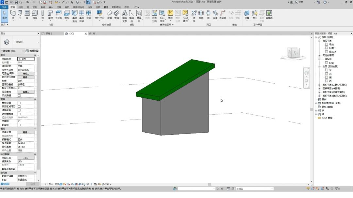
Task: Select the Door (门) tool
Action: (20, 15)
